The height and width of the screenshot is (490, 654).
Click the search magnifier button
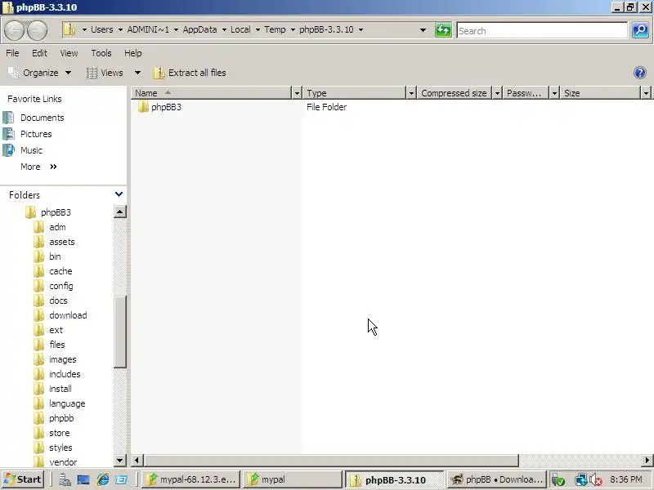point(640,30)
